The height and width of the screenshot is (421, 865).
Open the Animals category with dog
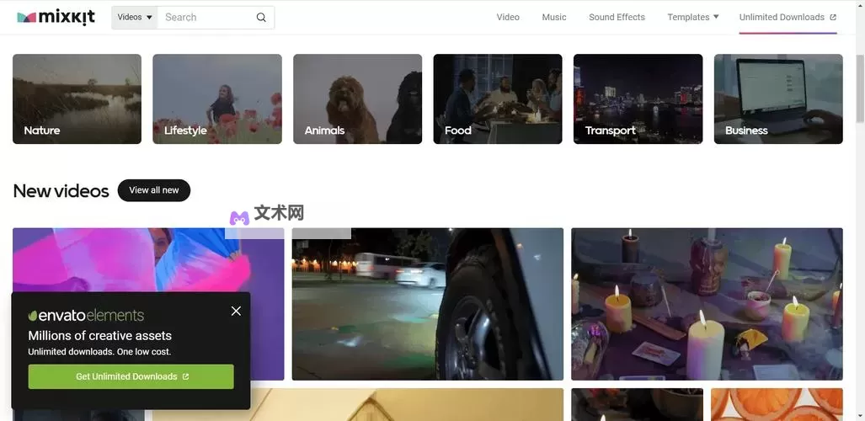pos(357,99)
